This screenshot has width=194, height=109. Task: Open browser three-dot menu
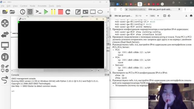[185, 9]
